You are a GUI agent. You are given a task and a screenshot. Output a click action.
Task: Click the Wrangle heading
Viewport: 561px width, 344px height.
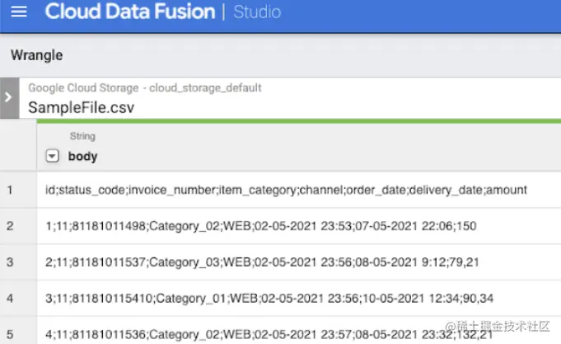tap(36, 55)
